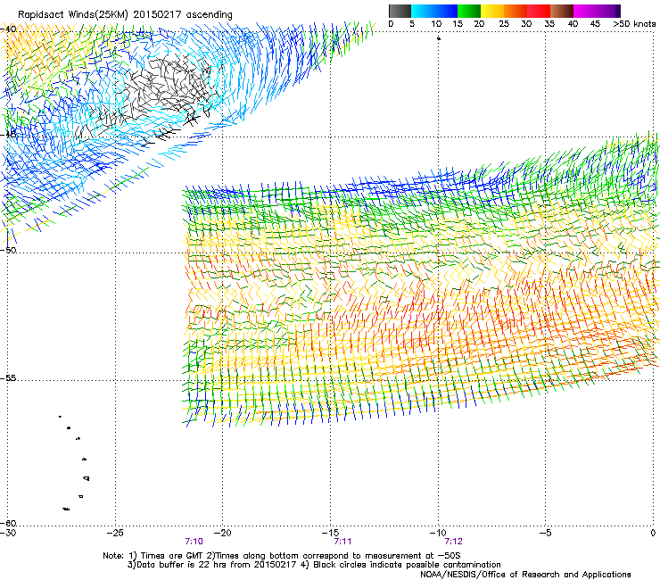The image size is (660, 580).
Task: Click the legend tick label 25
Action: 503,24
